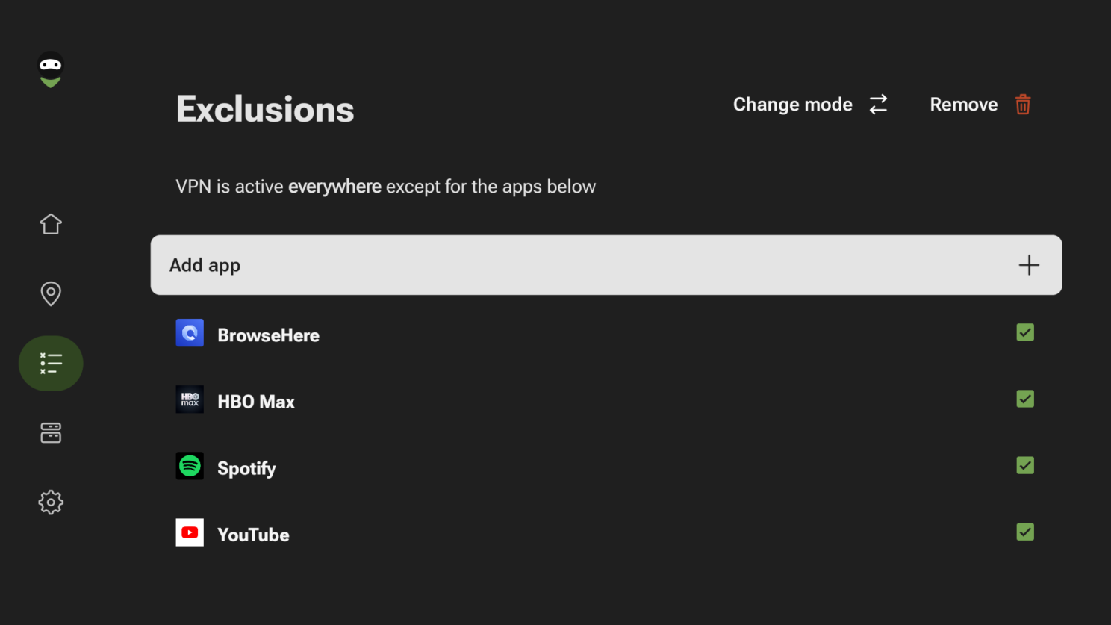1111x625 pixels.
Task: Select the Add app row
Action: coord(606,265)
